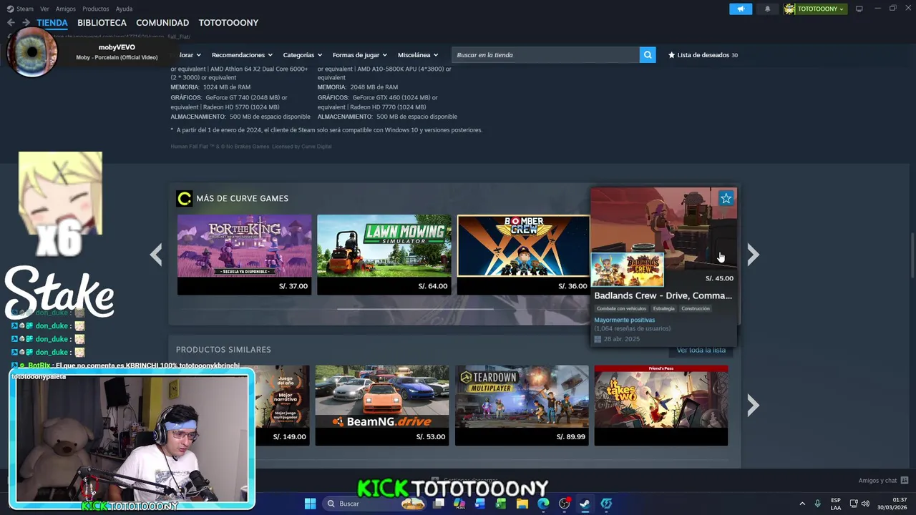Open Excel from the taskbar
This screenshot has width=916, height=515.
[x=501, y=504]
